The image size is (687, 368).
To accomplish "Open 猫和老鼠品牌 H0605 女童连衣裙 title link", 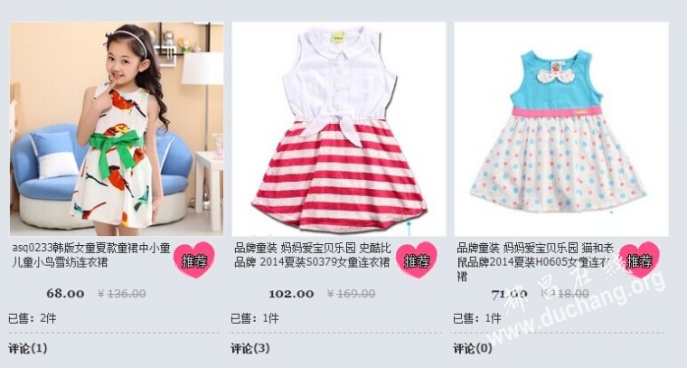I will pyautogui.click(x=535, y=262).
